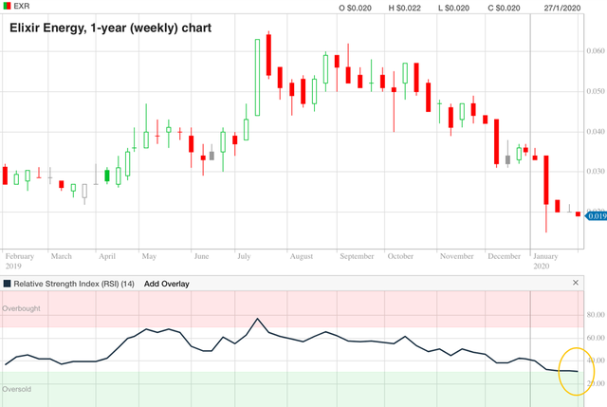Click the October axis label
Screen dimensions: 607x407
400,256
